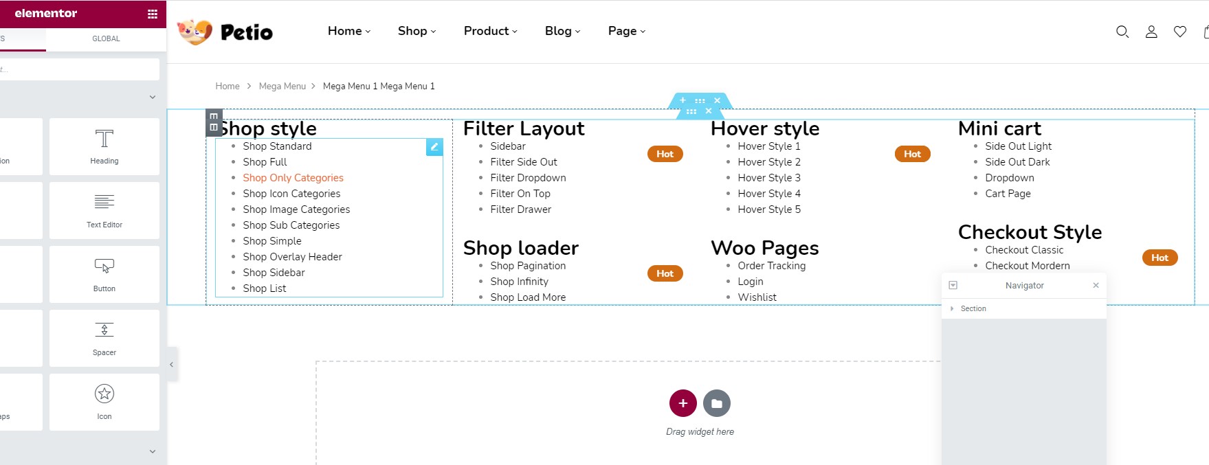
Task: Open the Order Tracking link
Action: tap(771, 266)
